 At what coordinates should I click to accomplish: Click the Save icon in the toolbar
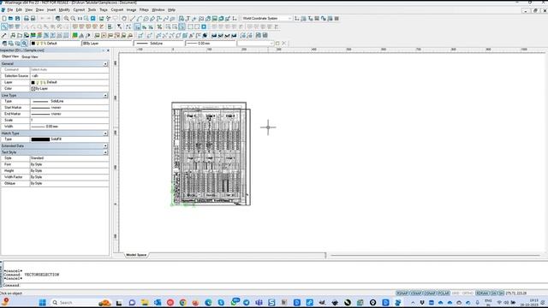tap(17, 18)
